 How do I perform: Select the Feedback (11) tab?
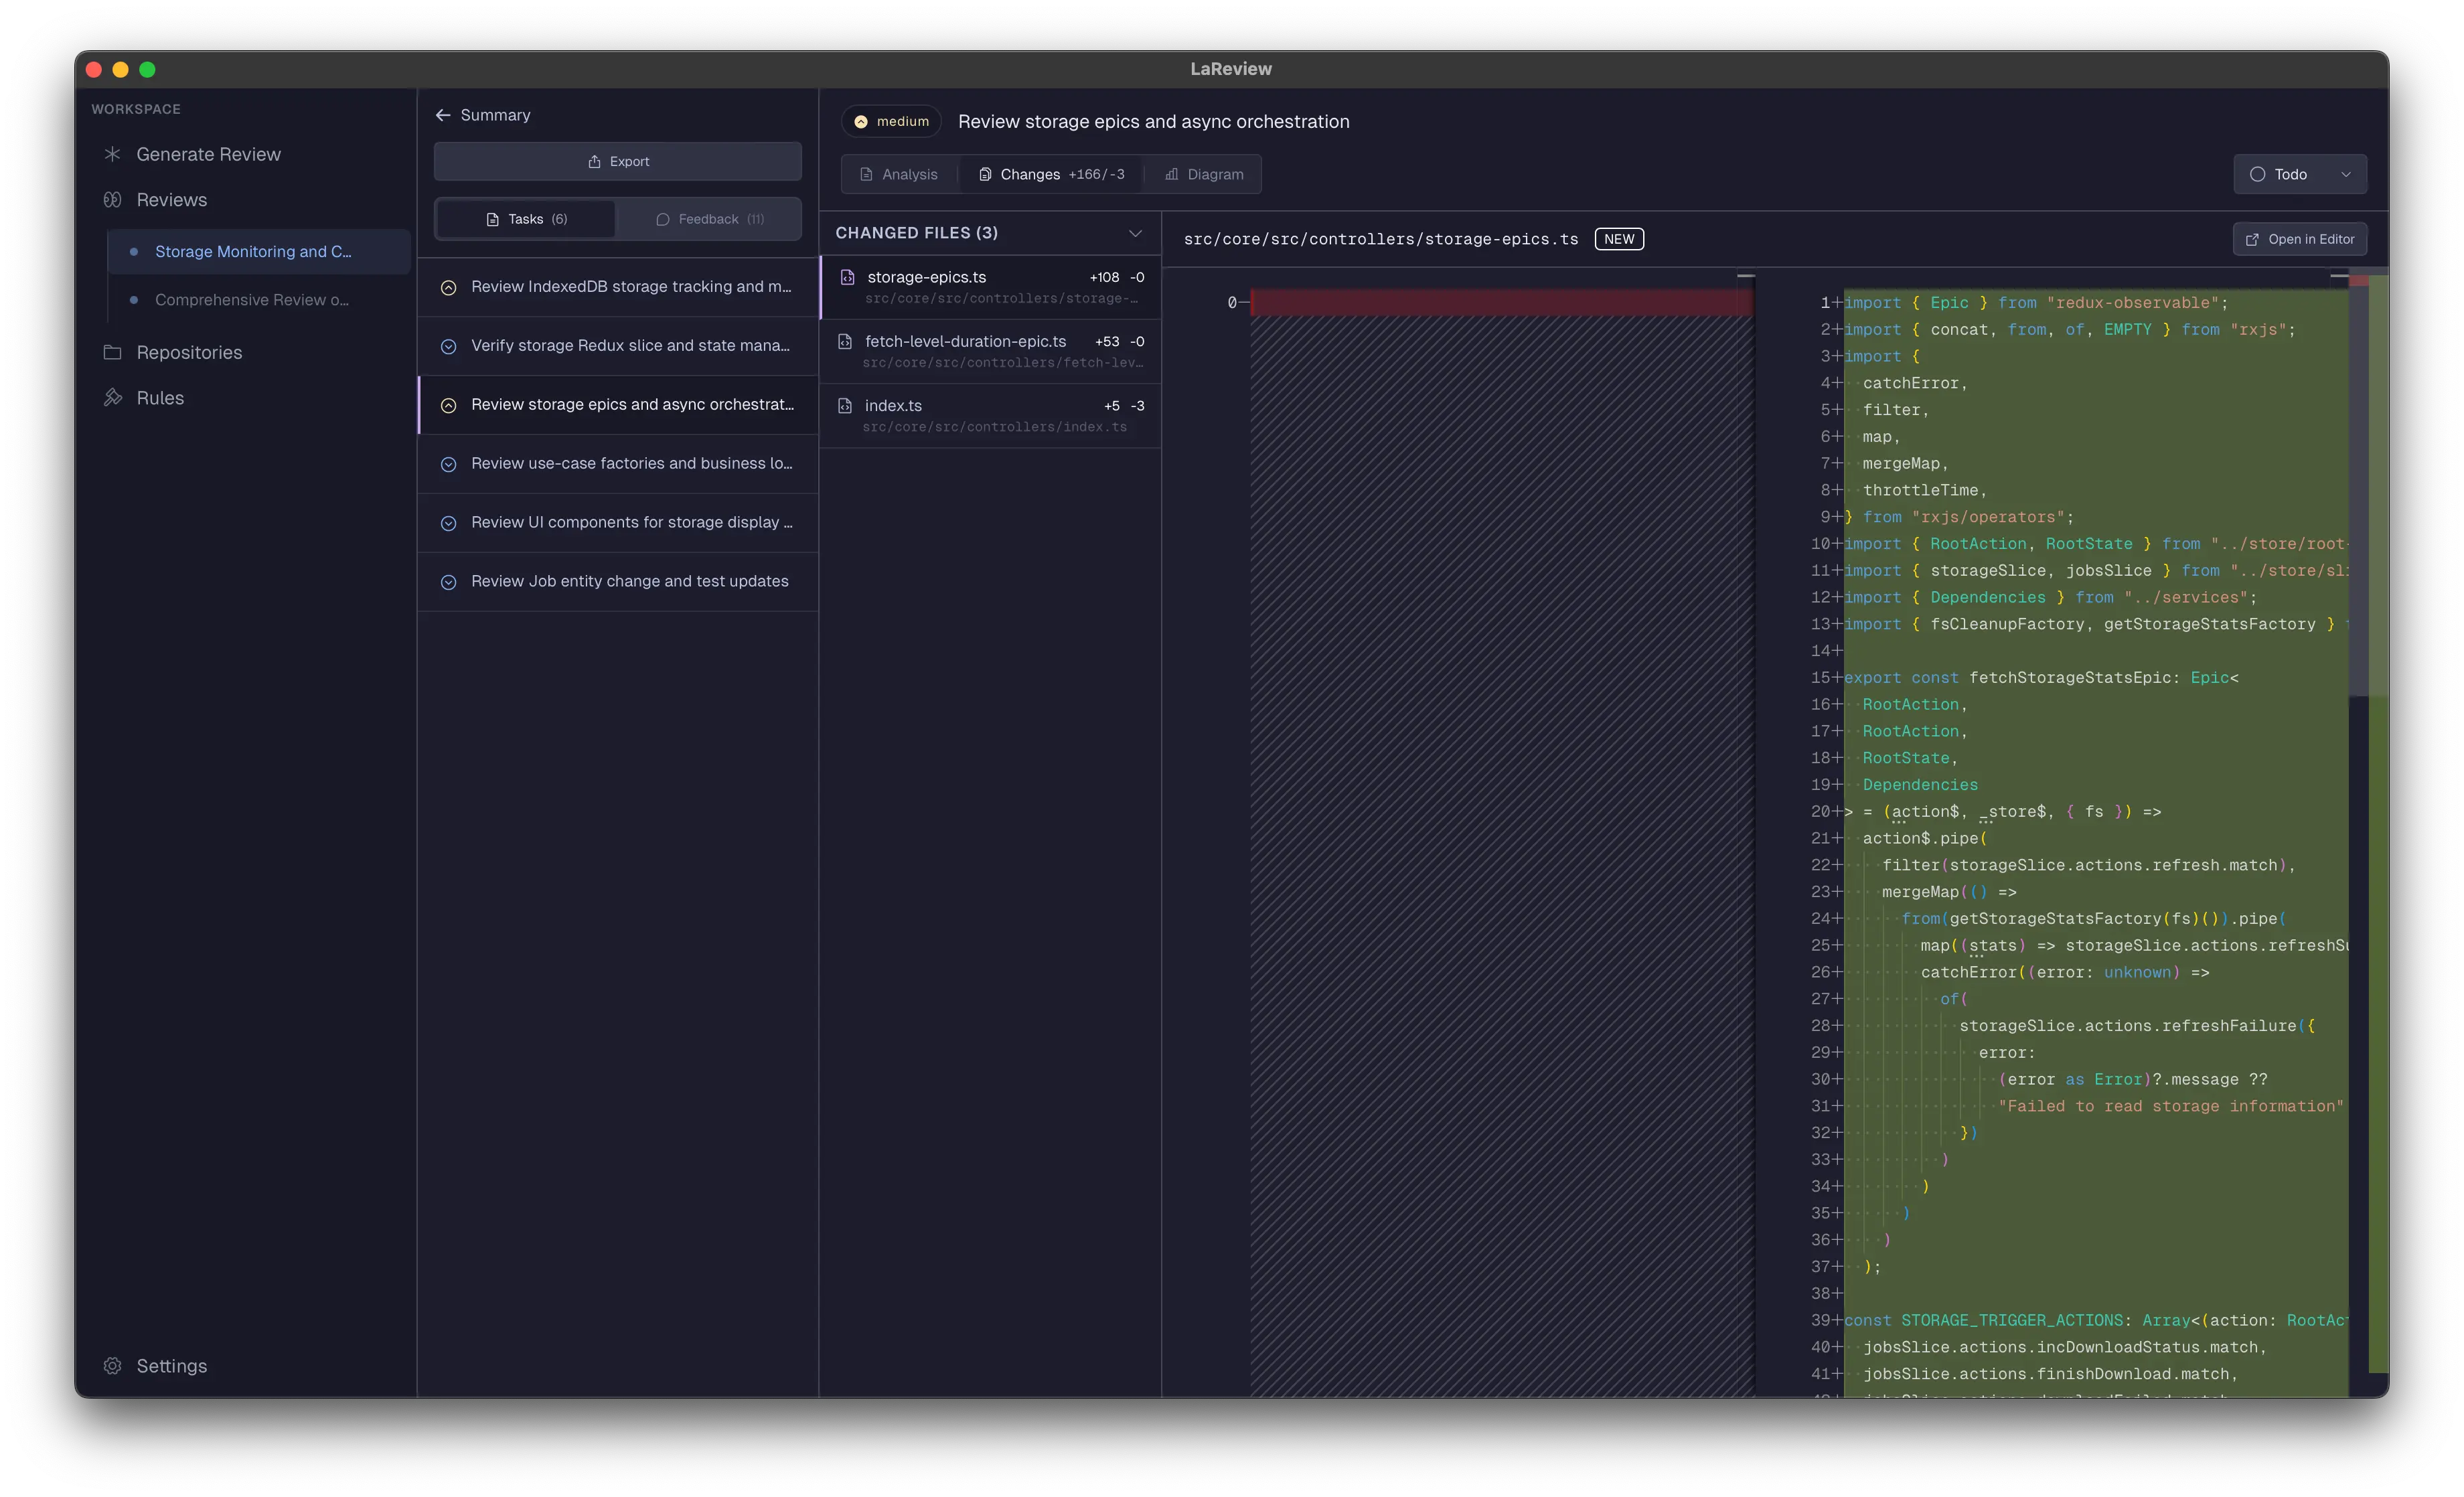pyautogui.click(x=709, y=219)
